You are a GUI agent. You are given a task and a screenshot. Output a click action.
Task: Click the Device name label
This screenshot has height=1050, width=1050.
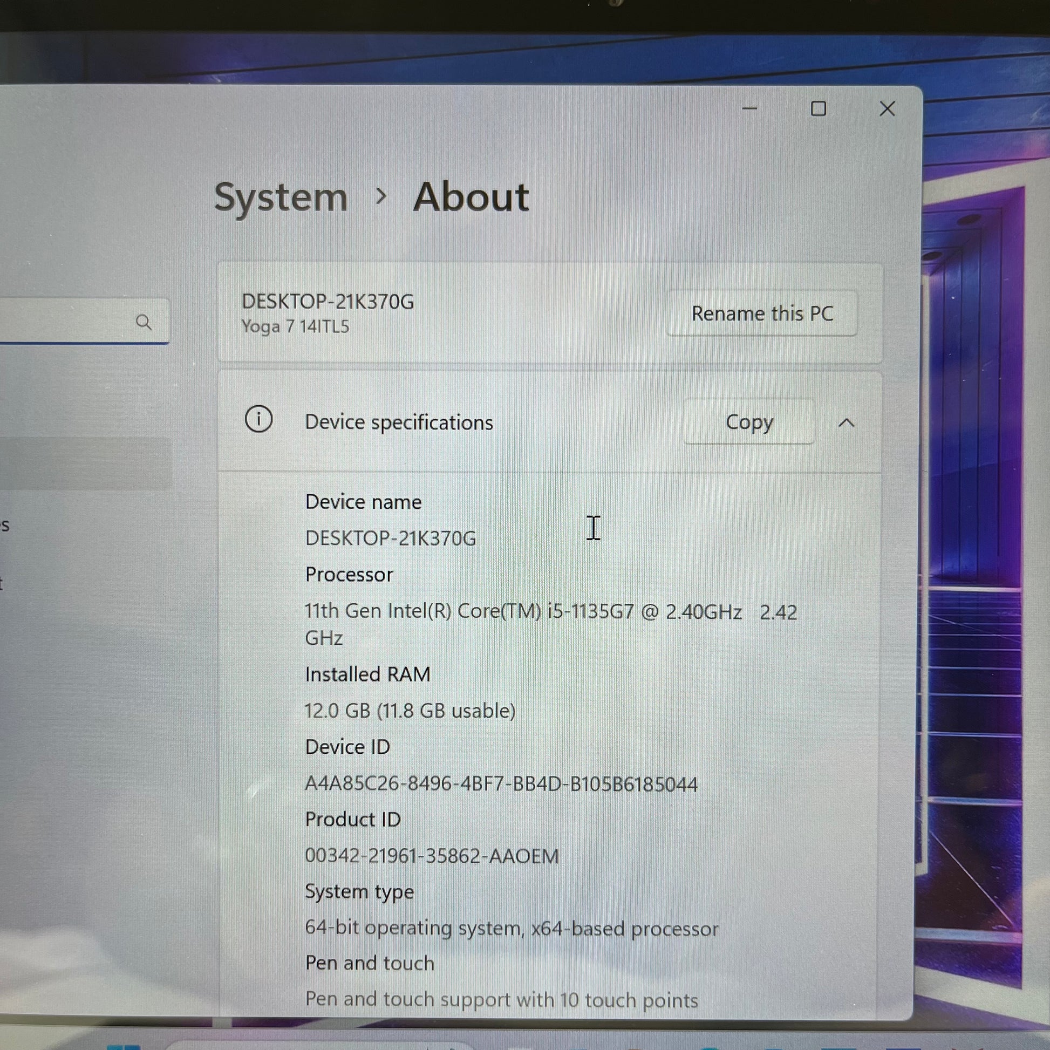(x=363, y=502)
